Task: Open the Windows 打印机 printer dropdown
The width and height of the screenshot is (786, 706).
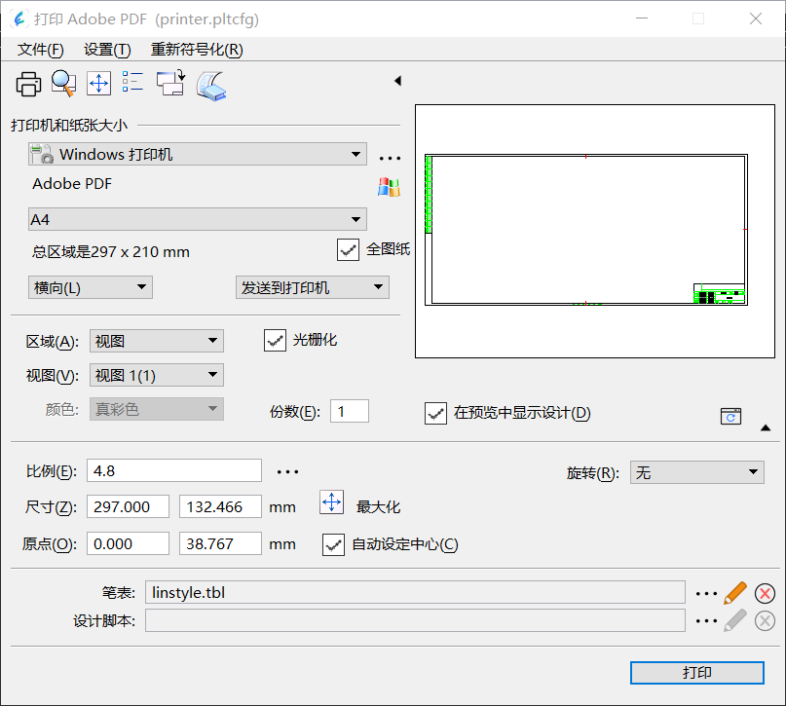Action: 198,154
